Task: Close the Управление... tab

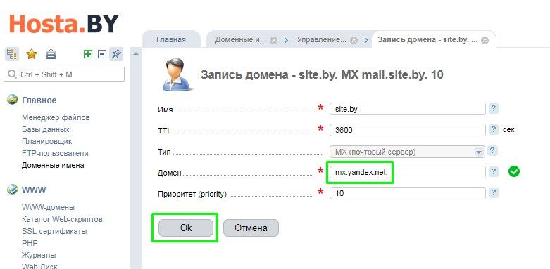Action: [x=354, y=40]
